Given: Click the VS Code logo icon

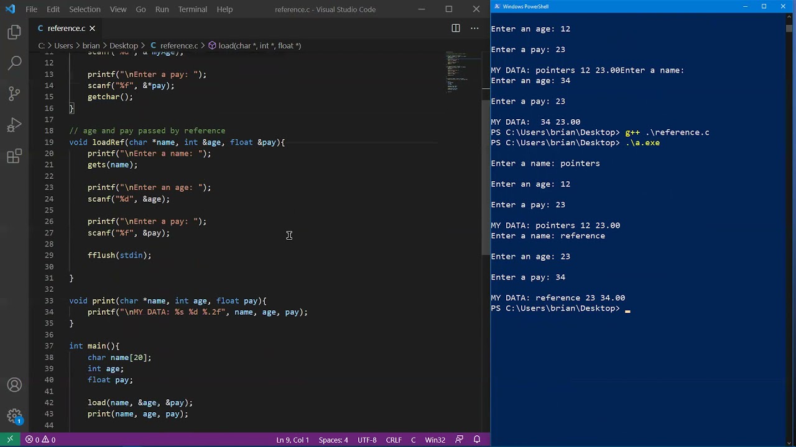Looking at the screenshot, I should [x=10, y=9].
